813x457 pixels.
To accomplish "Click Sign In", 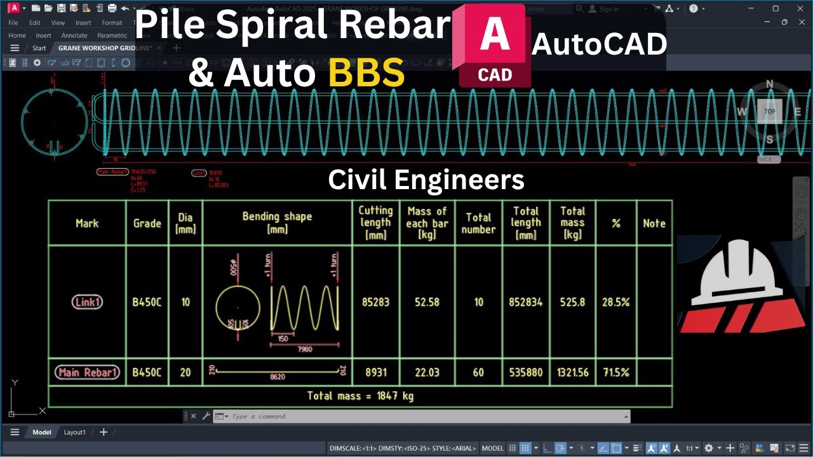I will pyautogui.click(x=608, y=9).
